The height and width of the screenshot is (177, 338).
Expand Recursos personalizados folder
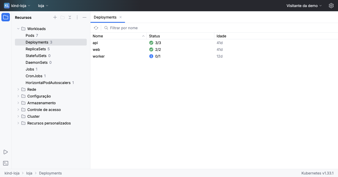[18, 123]
